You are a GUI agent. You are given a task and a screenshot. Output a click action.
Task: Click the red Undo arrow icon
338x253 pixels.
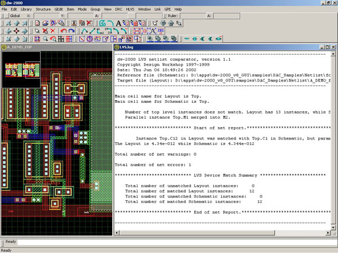(63, 31)
